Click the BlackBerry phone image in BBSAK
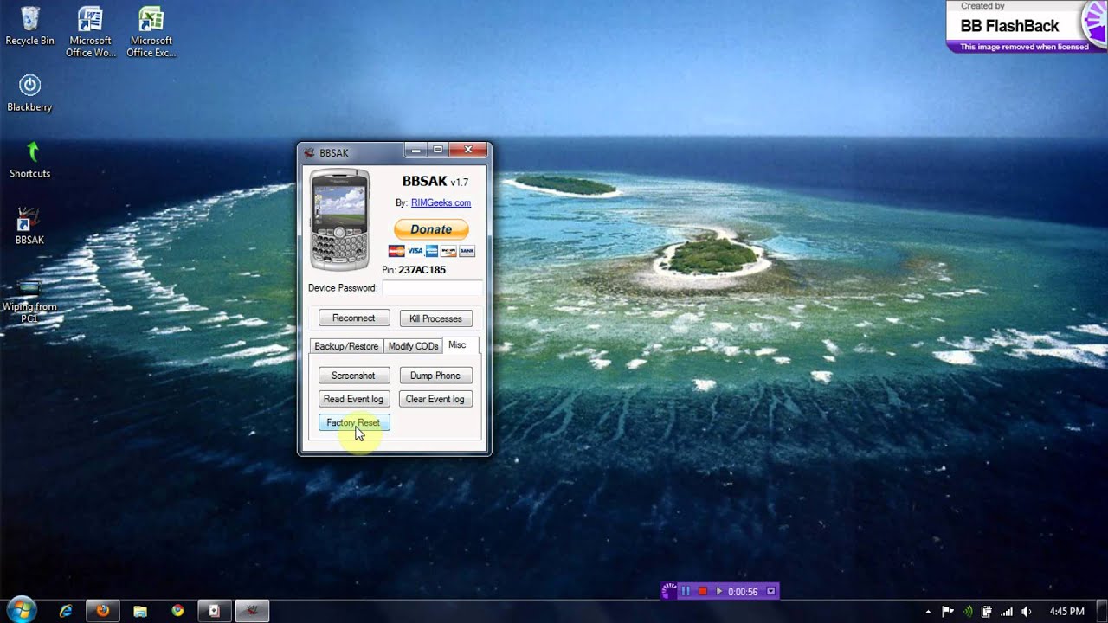 [x=340, y=220]
